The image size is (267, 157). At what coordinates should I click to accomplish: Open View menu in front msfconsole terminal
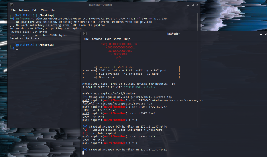click(x=117, y=39)
